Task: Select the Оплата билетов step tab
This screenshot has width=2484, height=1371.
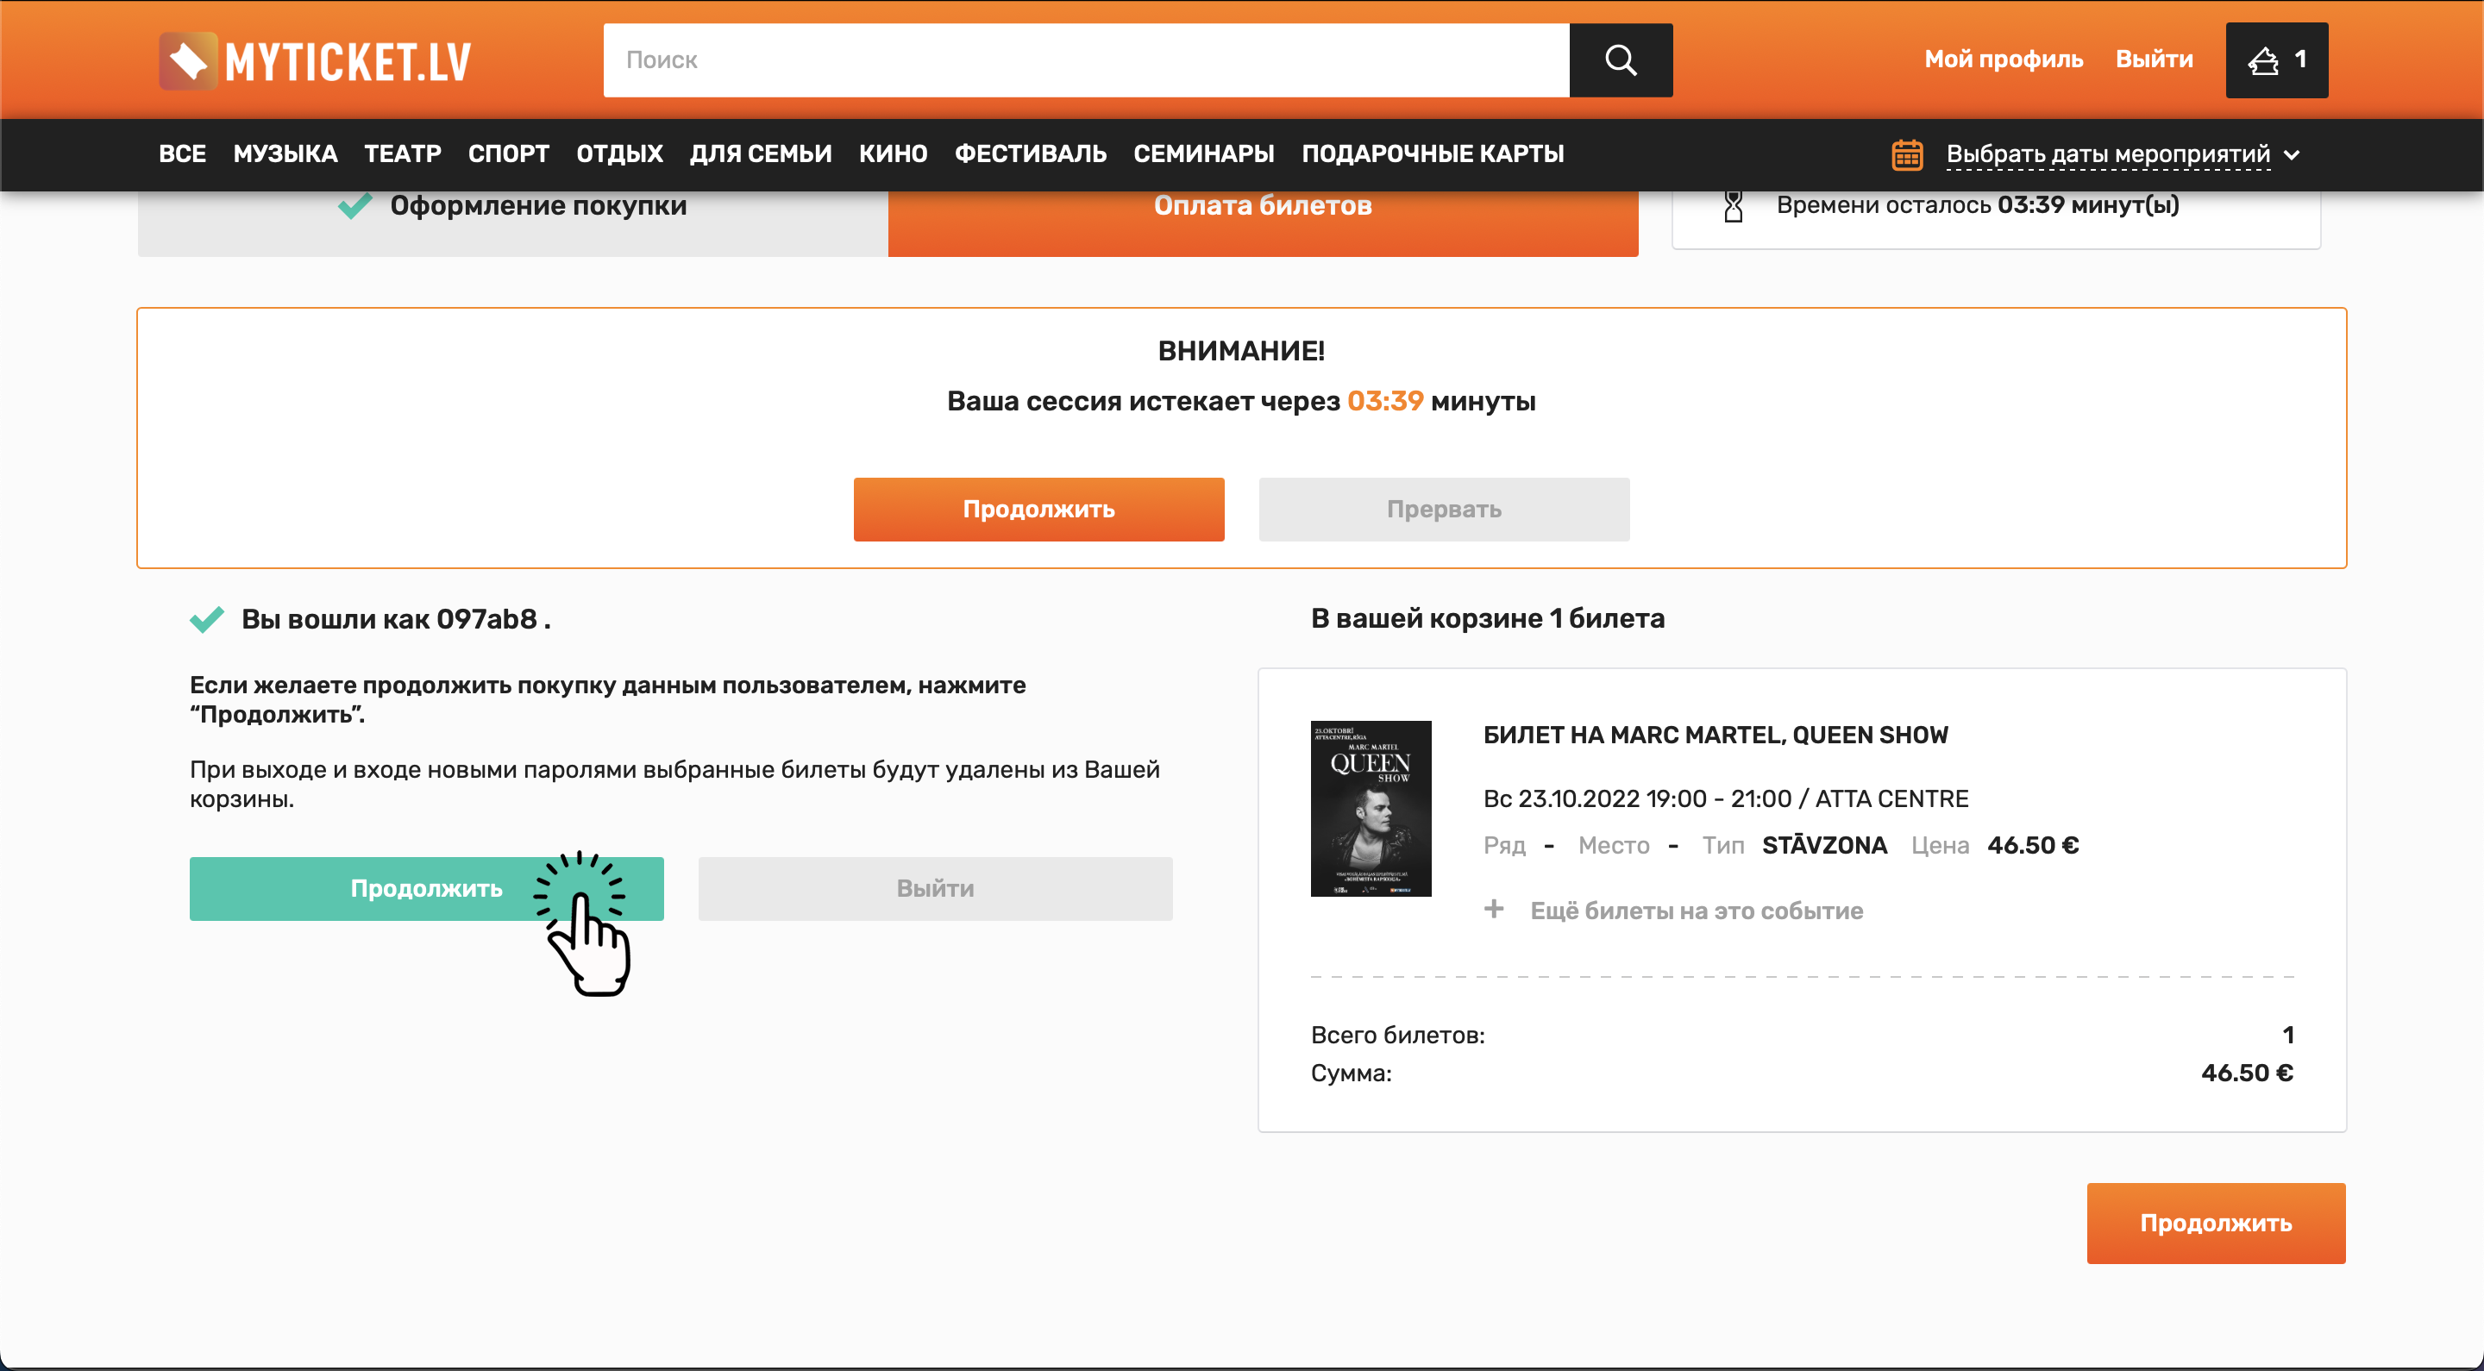Action: pyautogui.click(x=1264, y=222)
